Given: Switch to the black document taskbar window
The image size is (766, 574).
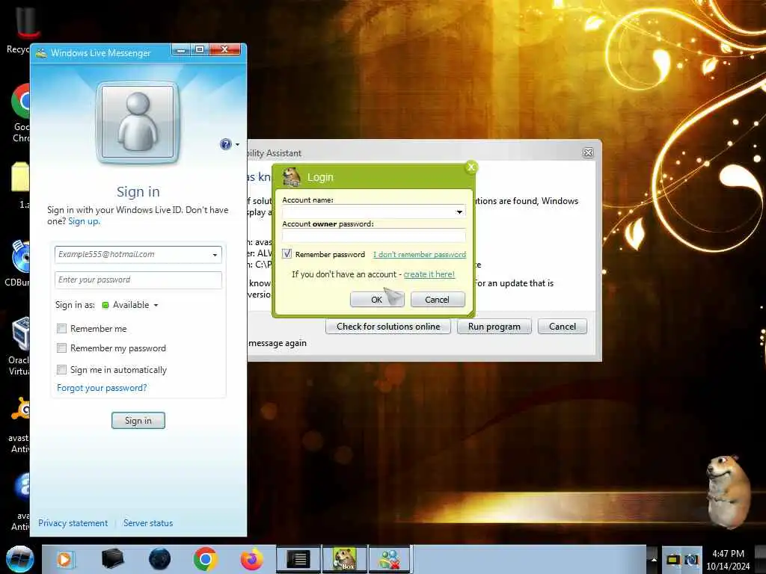Looking at the screenshot, I should [298, 559].
